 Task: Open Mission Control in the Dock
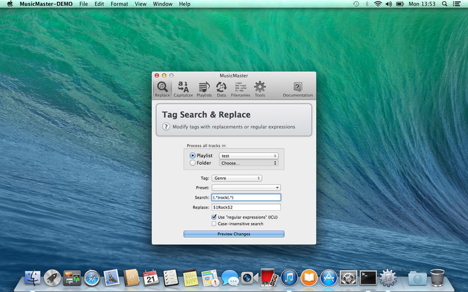(x=72, y=278)
